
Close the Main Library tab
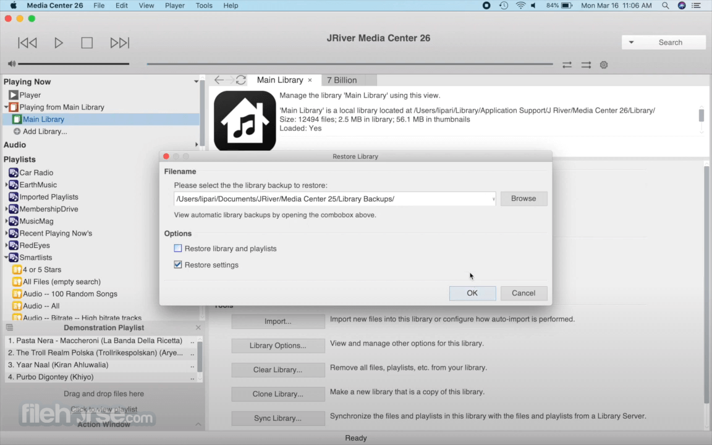tap(310, 80)
